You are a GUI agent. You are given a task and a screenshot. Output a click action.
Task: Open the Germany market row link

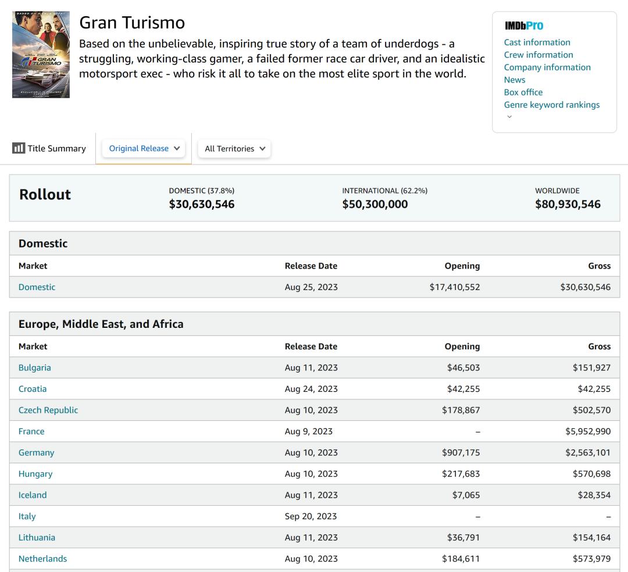36,453
